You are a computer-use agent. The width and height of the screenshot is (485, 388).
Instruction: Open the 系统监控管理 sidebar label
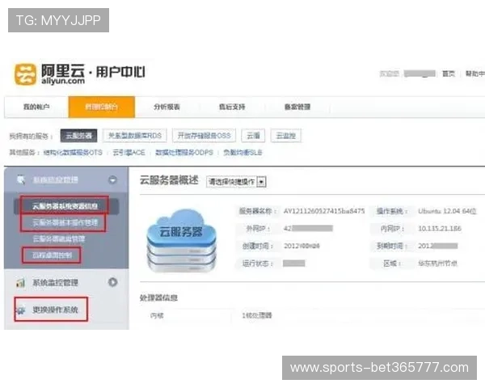coord(55,282)
